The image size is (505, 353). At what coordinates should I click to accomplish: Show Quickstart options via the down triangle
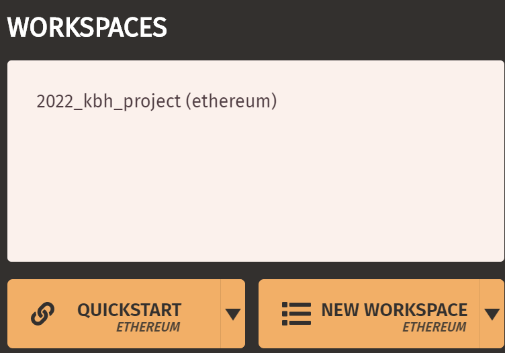tap(233, 314)
